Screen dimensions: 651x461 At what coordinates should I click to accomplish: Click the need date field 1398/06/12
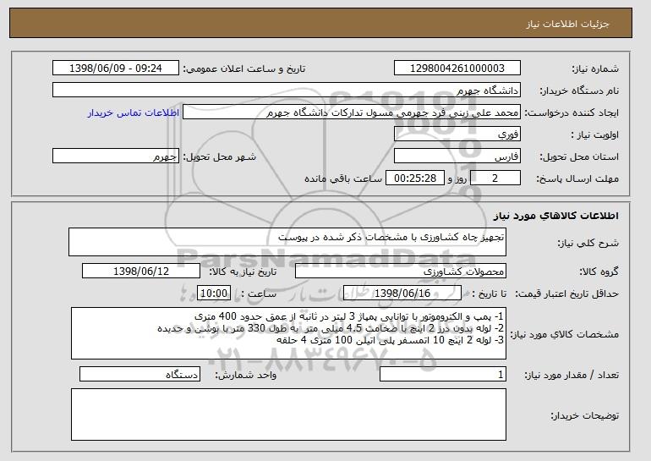pos(141,272)
